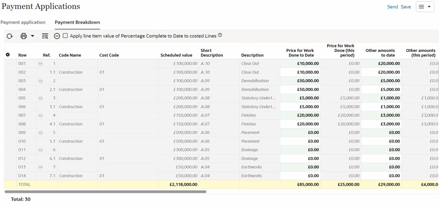The width and height of the screenshot is (439, 206).
Task: Click the A.10 short description in row 002
Action: coord(205,72)
